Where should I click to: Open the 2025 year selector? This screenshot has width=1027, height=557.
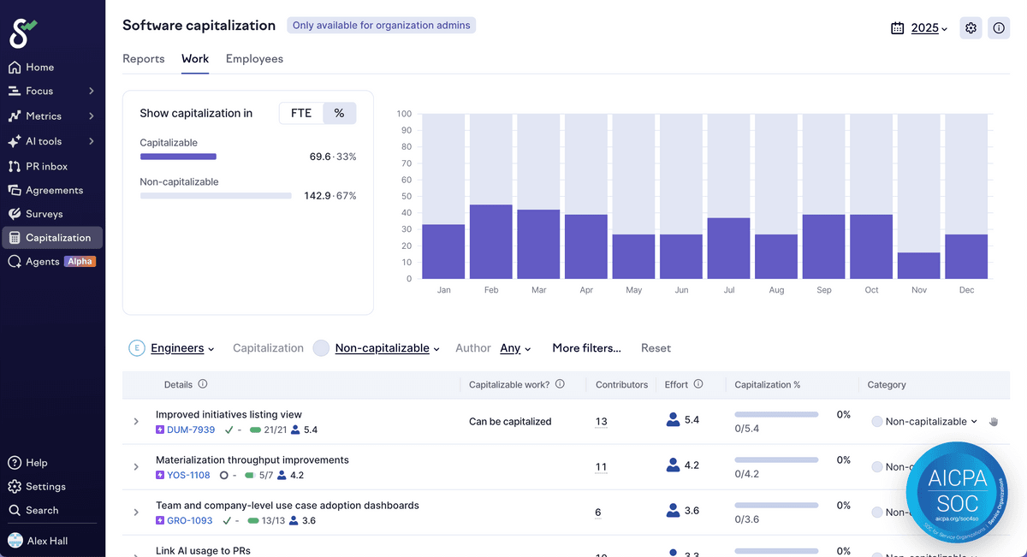tap(920, 28)
